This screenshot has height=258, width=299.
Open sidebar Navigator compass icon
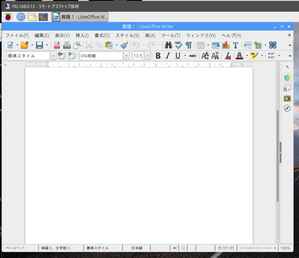287,108
